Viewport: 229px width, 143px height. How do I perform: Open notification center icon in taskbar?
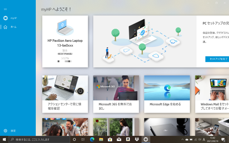click(x=223, y=140)
